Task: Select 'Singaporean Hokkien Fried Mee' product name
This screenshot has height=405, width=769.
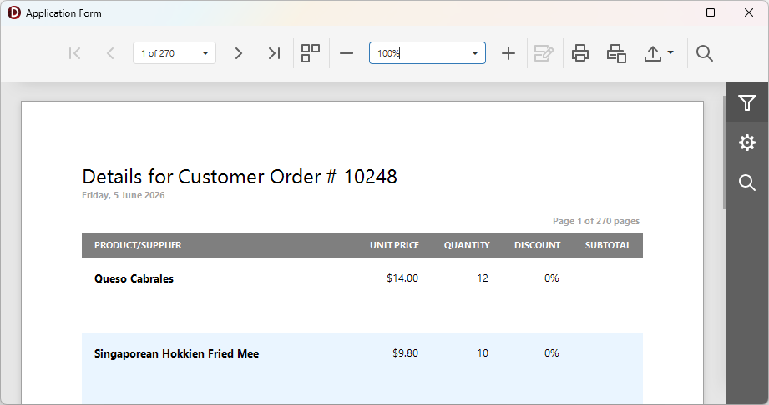Action: click(x=176, y=353)
